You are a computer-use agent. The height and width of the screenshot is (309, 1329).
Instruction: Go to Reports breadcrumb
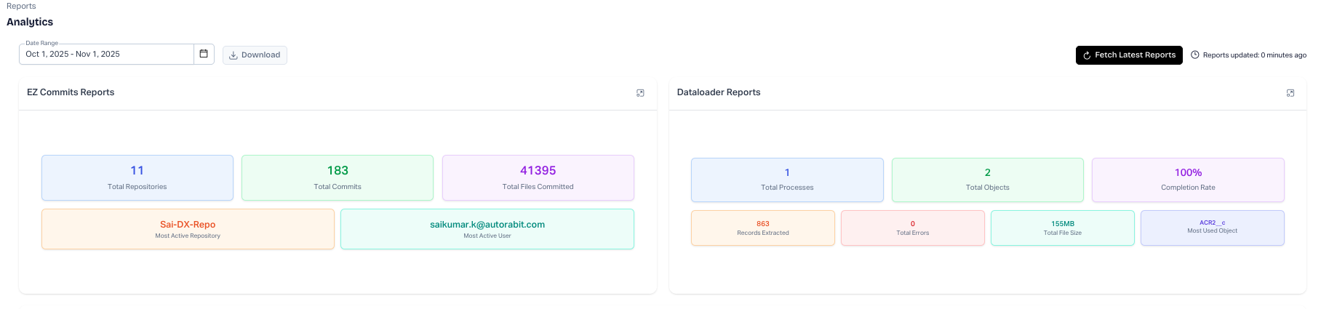pos(21,6)
